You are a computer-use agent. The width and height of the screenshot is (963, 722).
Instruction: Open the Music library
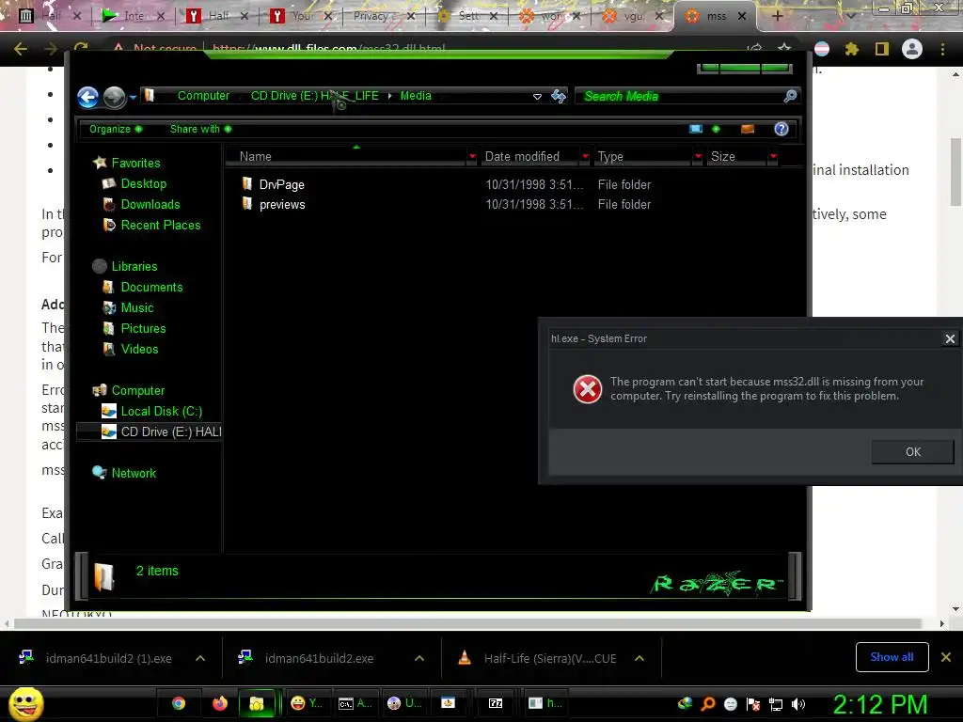pyautogui.click(x=137, y=308)
